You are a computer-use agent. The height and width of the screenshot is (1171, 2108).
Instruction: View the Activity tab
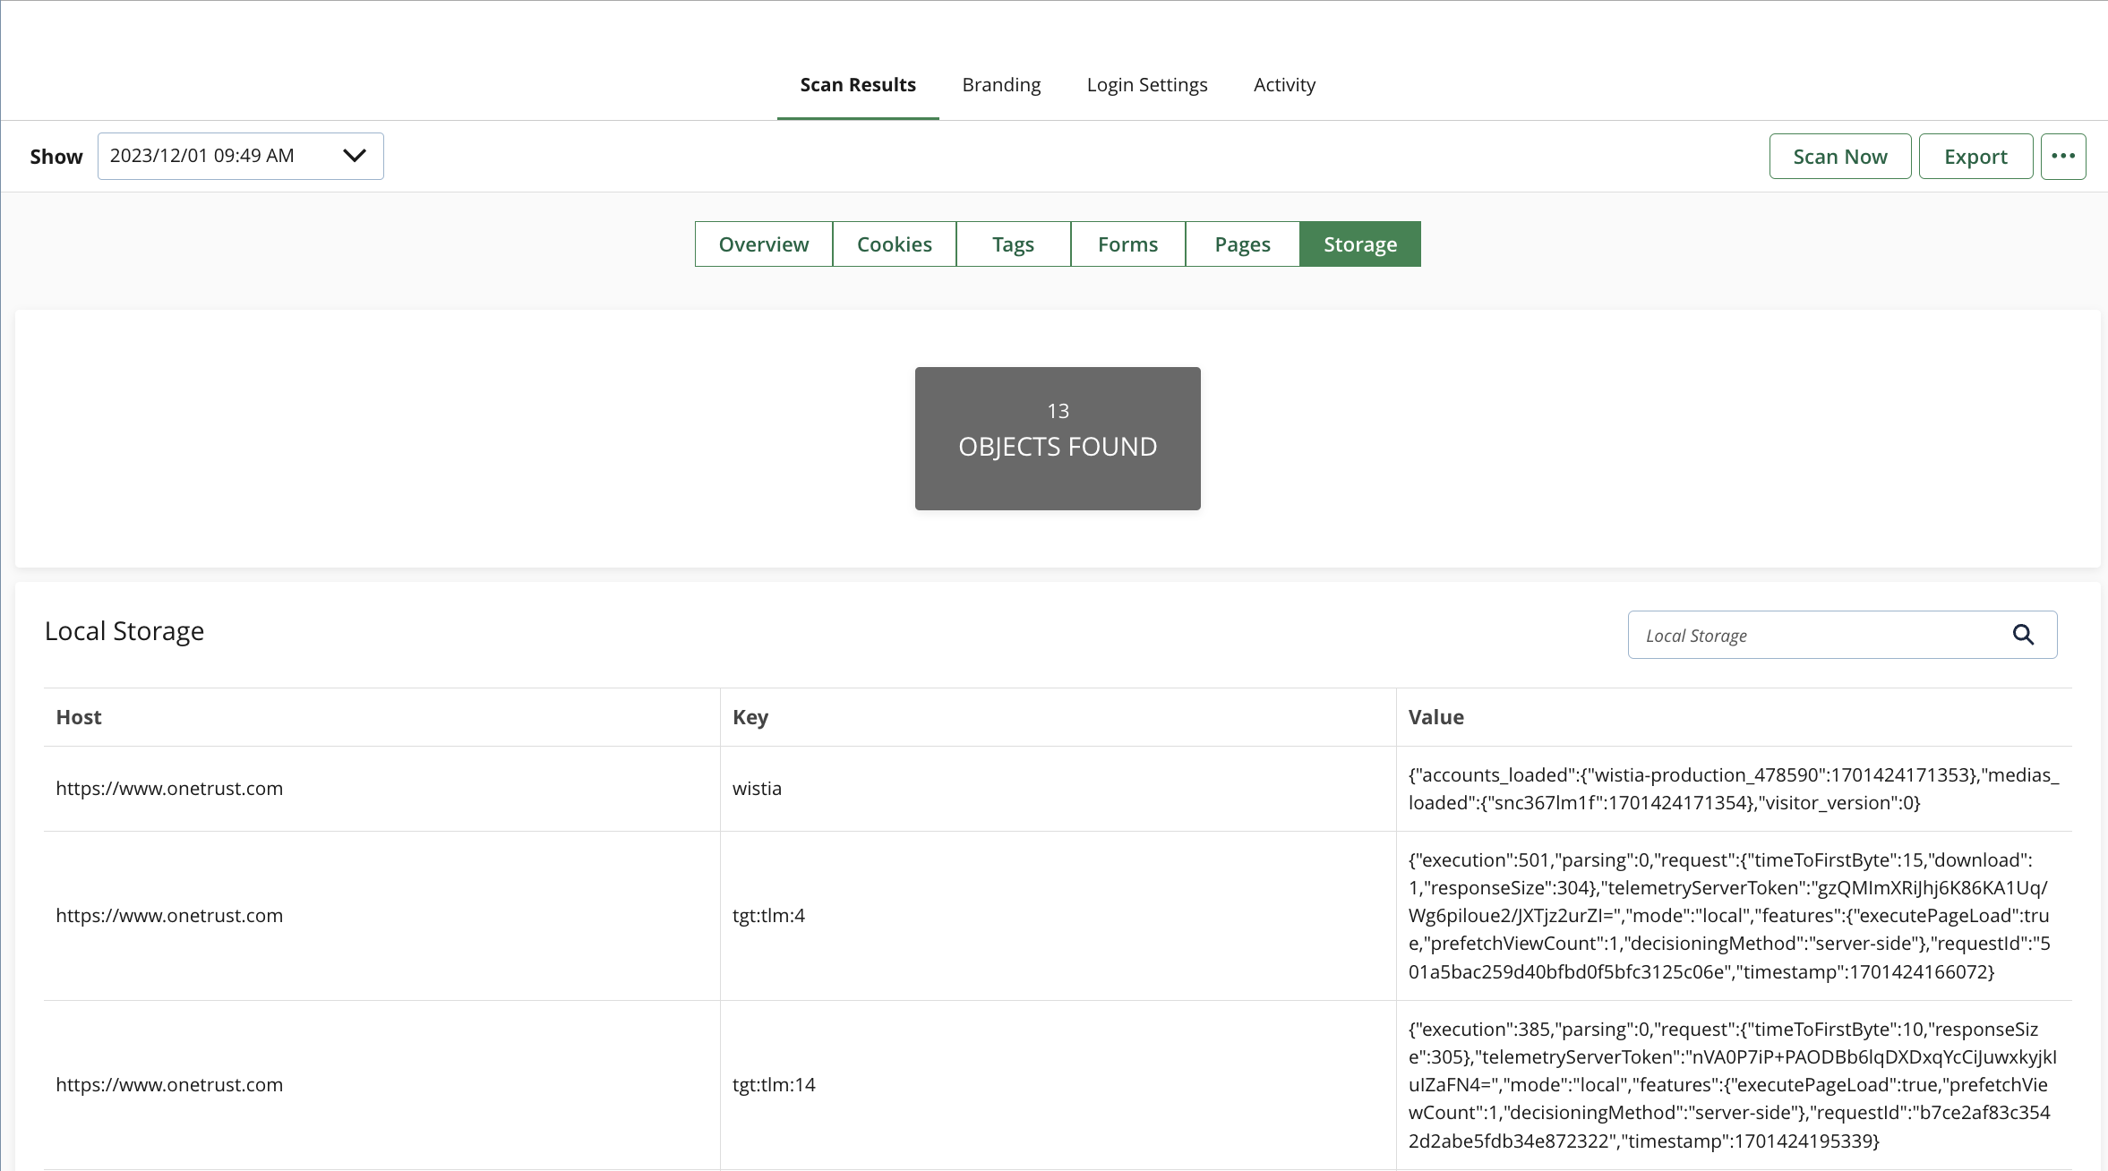1284,84
